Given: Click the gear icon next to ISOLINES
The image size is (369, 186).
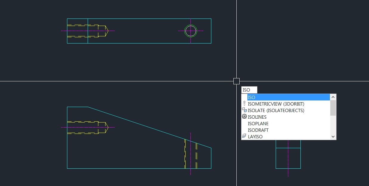Looking at the screenshot, I should tap(244, 117).
